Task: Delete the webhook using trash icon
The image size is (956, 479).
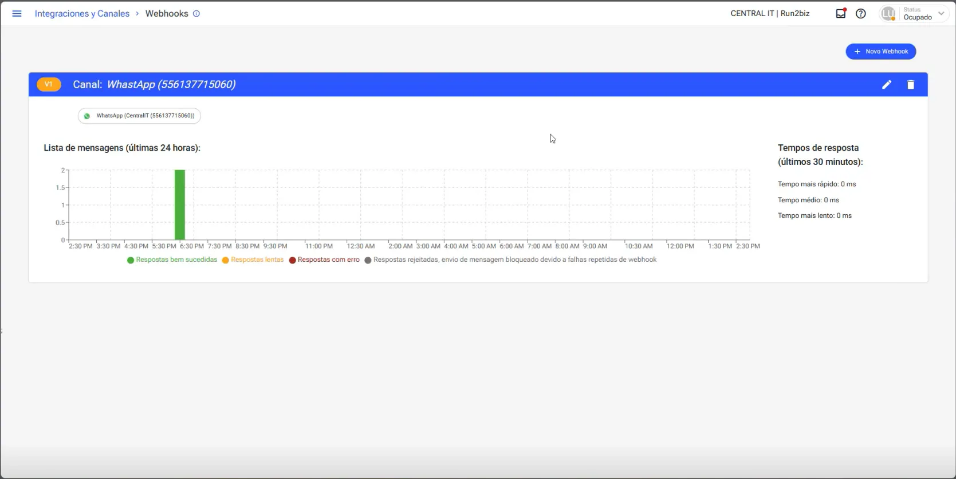Action: coord(911,85)
